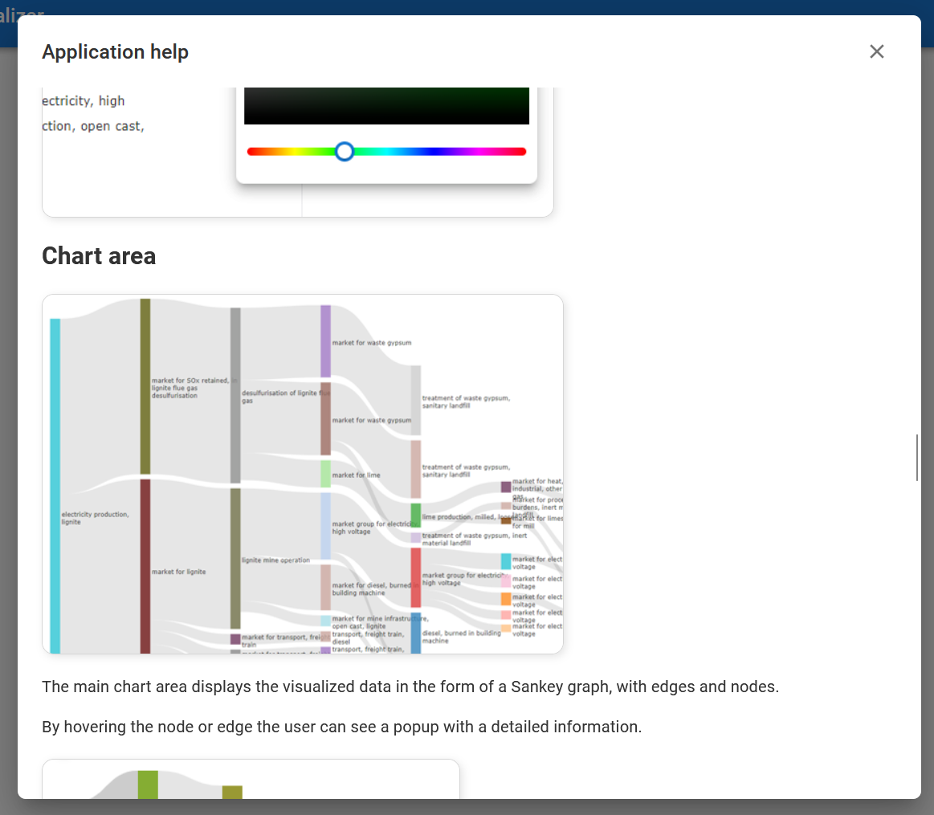Image resolution: width=934 pixels, height=815 pixels.
Task: Click the "market for lignite" label
Action: (179, 572)
